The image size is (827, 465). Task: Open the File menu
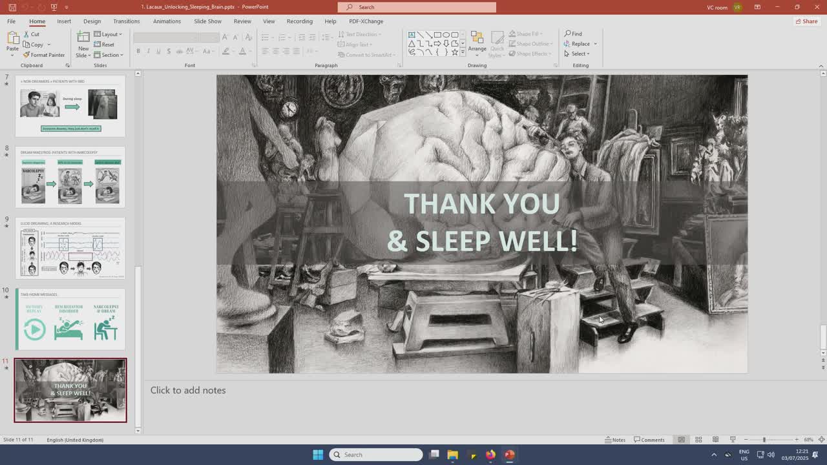(x=11, y=21)
